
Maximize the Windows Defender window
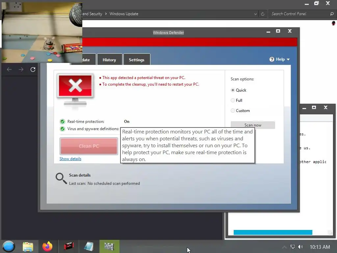278,31
